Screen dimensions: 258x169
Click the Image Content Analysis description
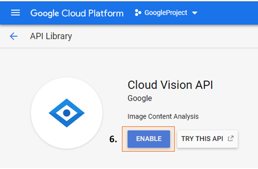(163, 117)
